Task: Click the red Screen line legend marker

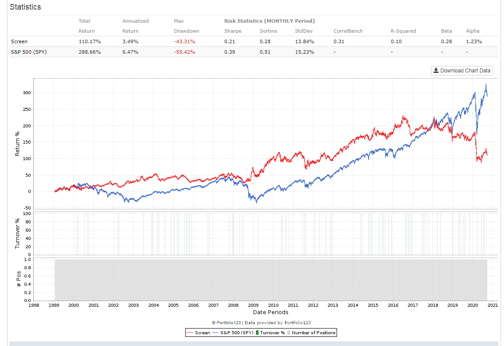Action: tap(190, 333)
